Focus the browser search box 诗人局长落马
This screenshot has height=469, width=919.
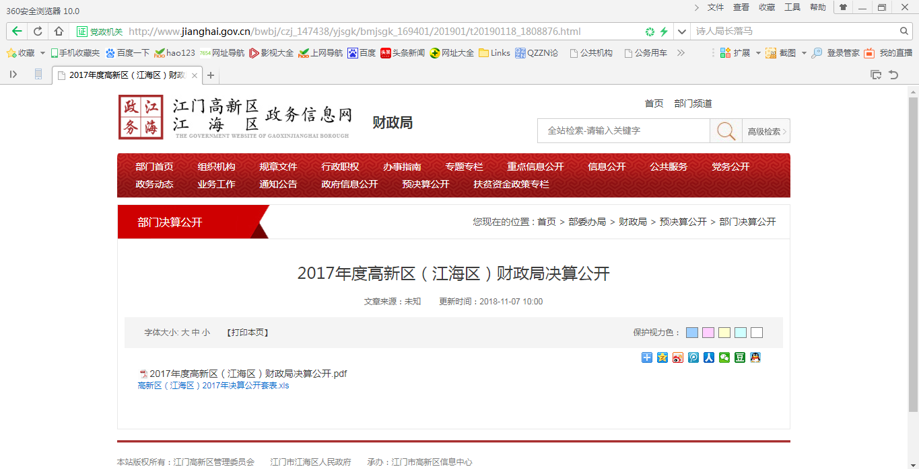(x=796, y=32)
